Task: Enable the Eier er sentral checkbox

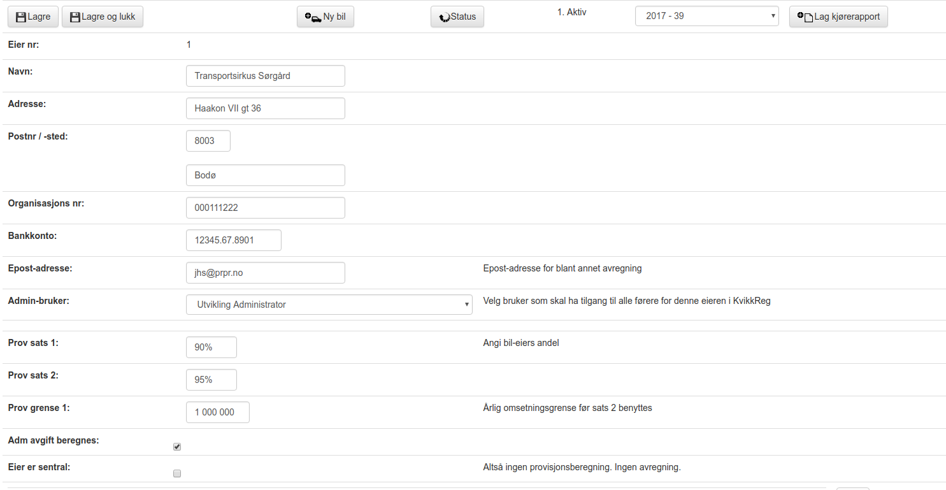Action: pos(177,473)
